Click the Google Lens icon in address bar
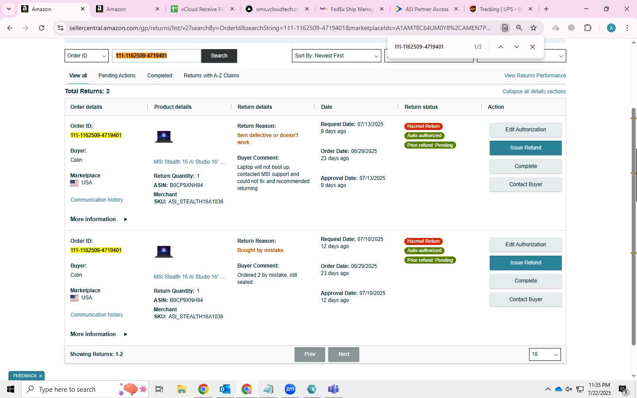 click(x=505, y=28)
